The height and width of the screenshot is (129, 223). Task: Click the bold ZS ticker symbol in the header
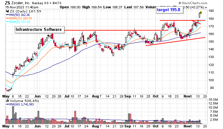point(7,3)
